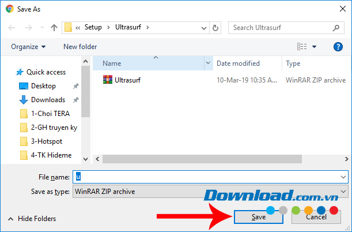
Task: Click the WinRAR icon of Ultrasurf
Action: tap(108, 80)
